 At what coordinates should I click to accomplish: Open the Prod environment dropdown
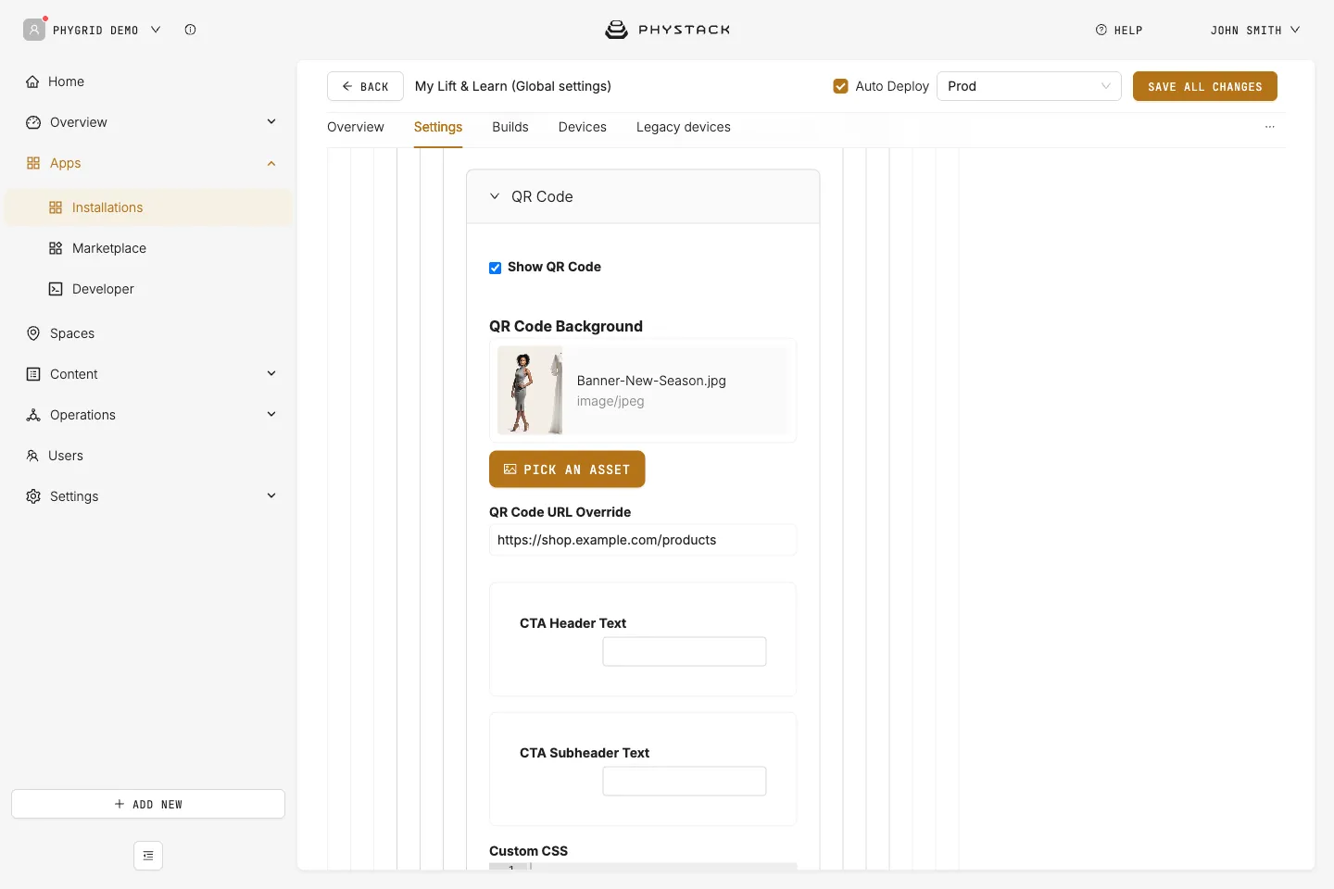(1029, 86)
